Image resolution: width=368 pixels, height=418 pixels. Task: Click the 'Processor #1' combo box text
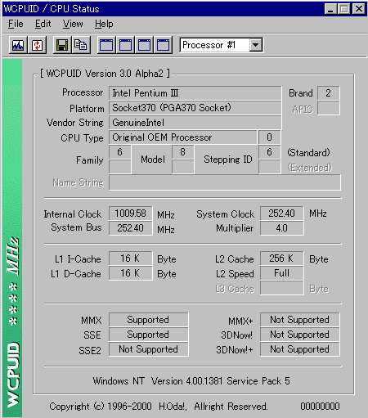tap(209, 45)
